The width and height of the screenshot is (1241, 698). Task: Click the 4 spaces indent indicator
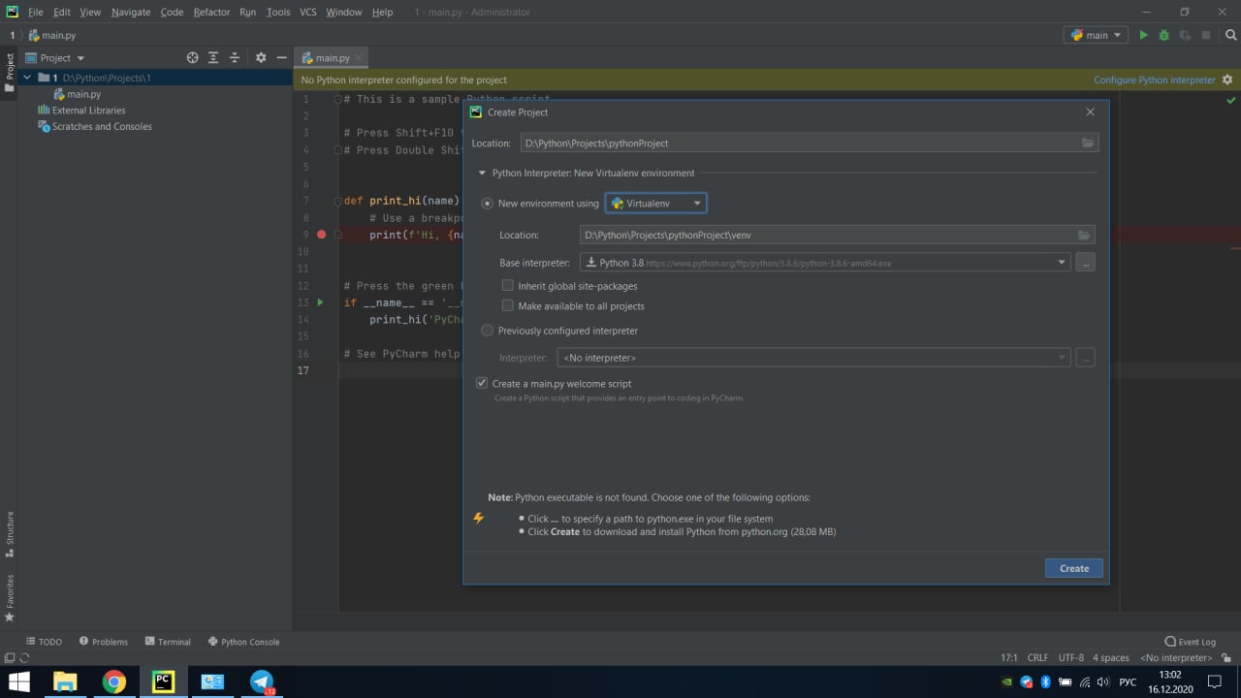(x=1111, y=657)
